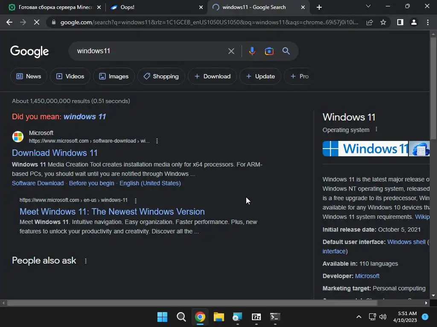This screenshot has width=437, height=327.
Task: Open a new tab with plus button
Action: pos(319,7)
